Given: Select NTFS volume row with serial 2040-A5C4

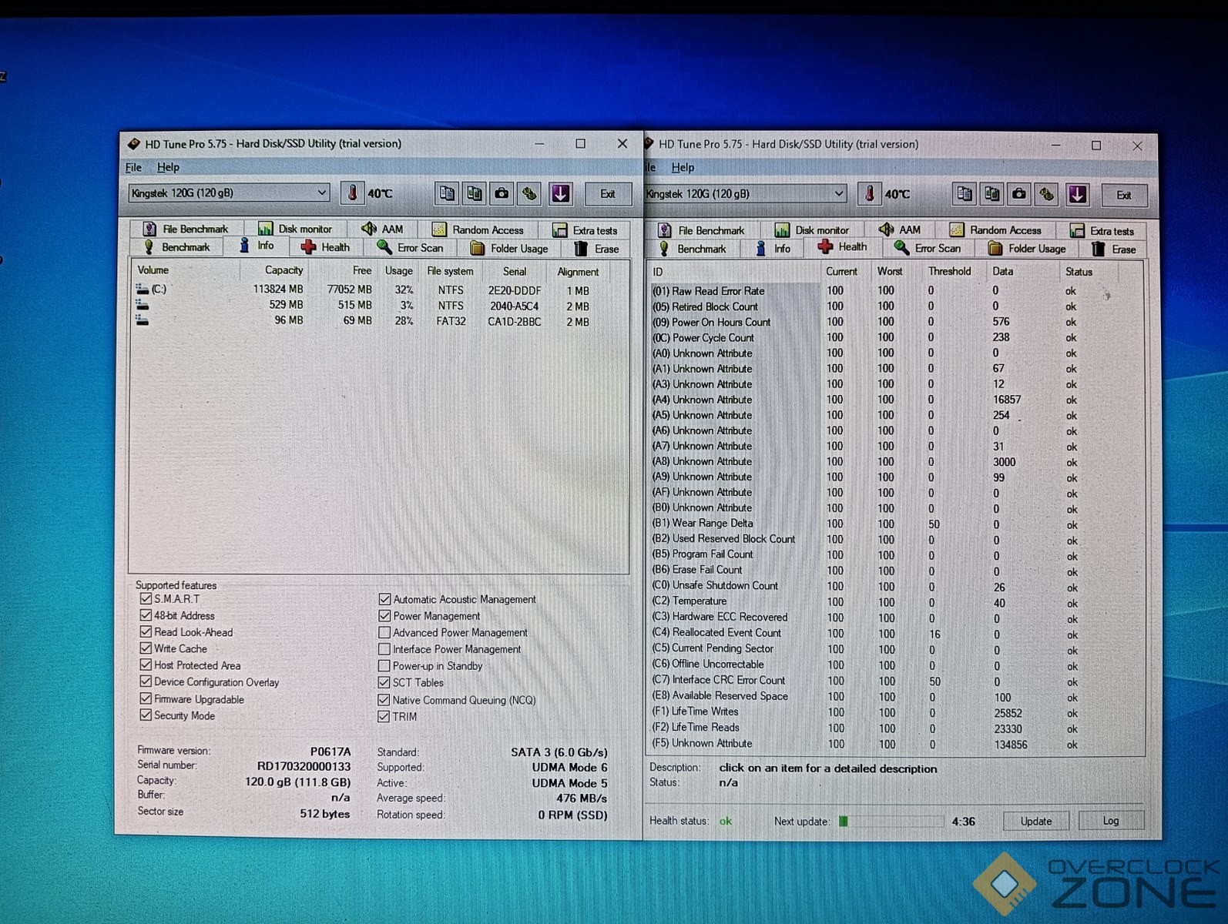Looking at the screenshot, I should tap(377, 306).
